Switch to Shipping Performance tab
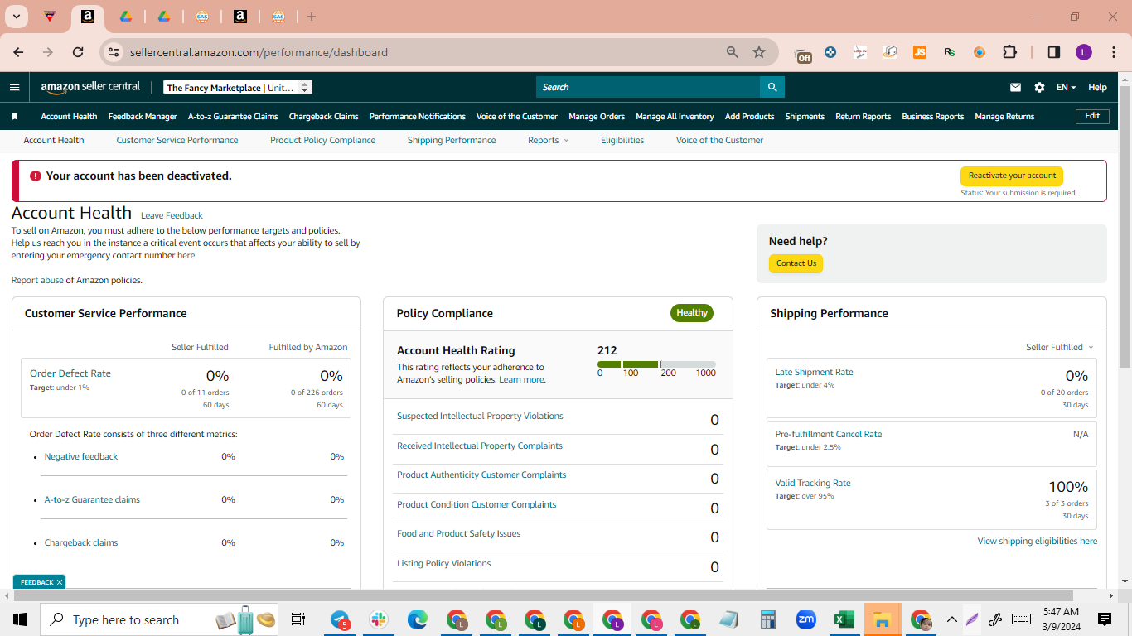 click(x=452, y=141)
